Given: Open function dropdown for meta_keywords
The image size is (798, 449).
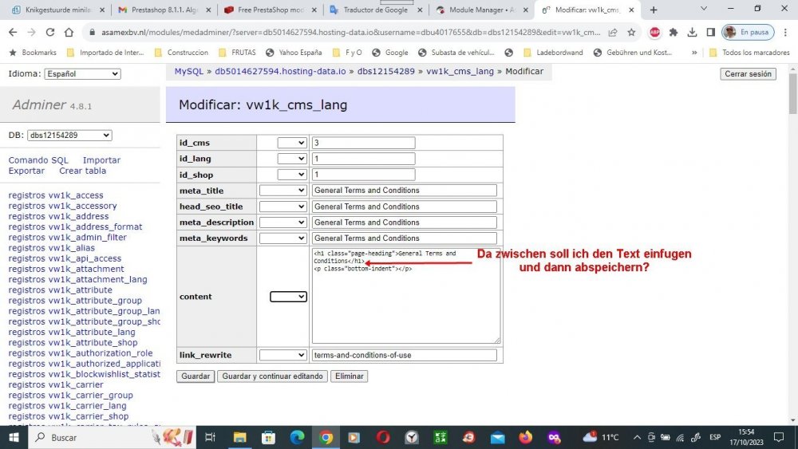Looking at the screenshot, I should [x=283, y=238].
